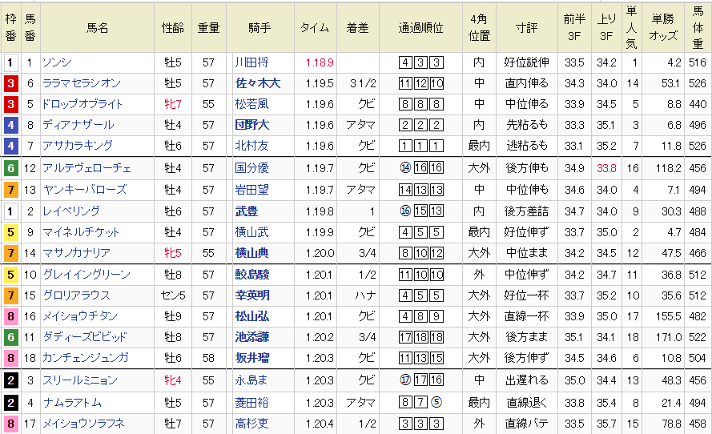The height and width of the screenshot is (434, 712).
Task: Click the jockey link 武豊
Action: 246,211
